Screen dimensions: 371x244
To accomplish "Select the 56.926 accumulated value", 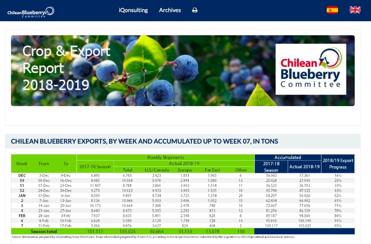I will [304, 196].
